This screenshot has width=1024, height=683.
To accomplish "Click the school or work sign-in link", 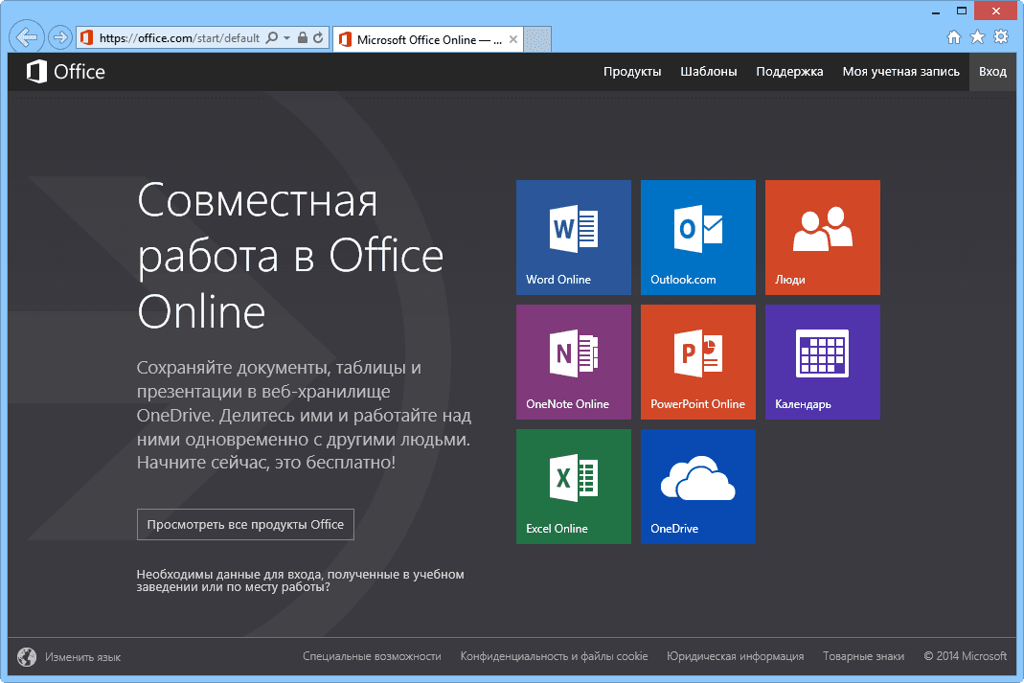I will [x=301, y=581].
